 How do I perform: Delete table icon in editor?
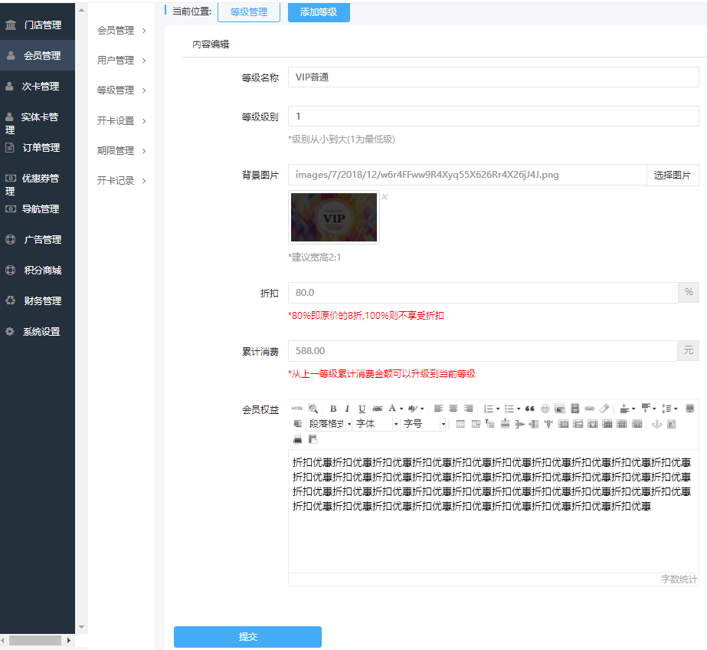pos(476,424)
